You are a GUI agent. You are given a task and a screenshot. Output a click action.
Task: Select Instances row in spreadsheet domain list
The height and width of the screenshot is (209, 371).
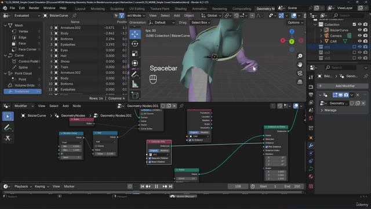click(x=23, y=92)
